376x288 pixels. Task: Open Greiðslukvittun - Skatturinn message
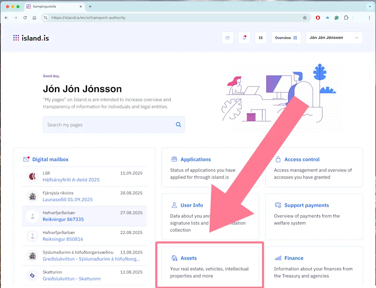coord(72,279)
